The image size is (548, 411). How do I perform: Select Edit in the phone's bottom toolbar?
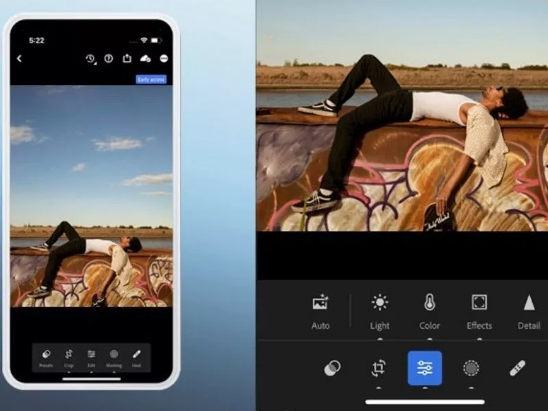click(x=91, y=358)
